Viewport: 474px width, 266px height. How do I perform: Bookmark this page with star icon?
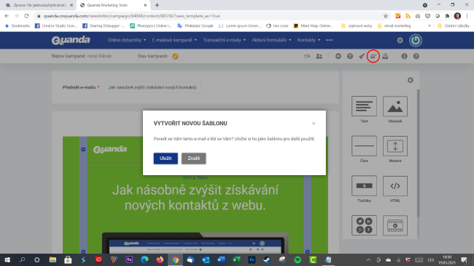(x=386, y=16)
